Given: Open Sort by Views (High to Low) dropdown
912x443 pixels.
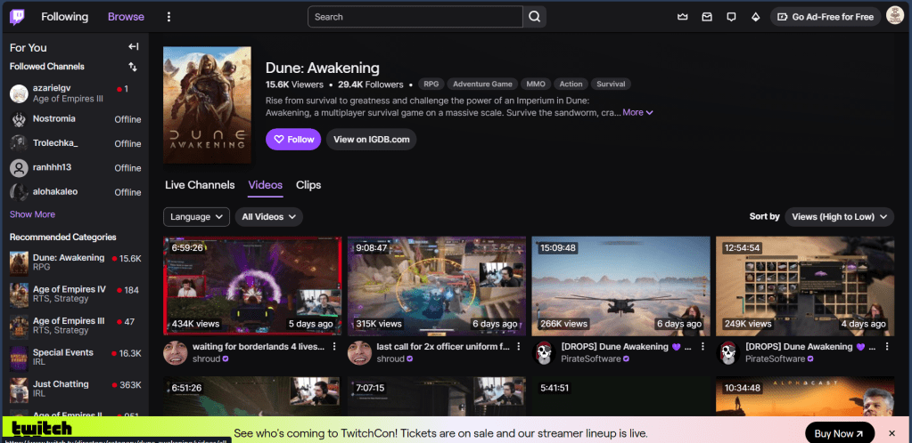Looking at the screenshot, I should 839,216.
